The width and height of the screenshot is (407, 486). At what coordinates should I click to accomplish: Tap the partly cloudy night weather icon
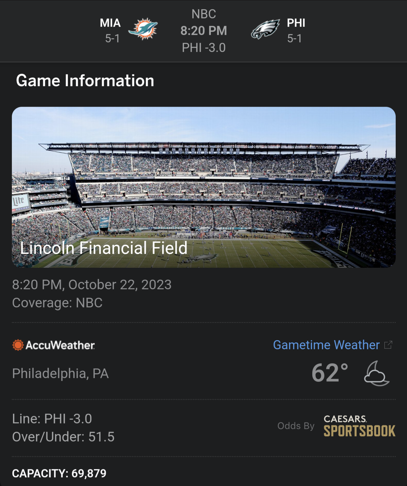376,373
